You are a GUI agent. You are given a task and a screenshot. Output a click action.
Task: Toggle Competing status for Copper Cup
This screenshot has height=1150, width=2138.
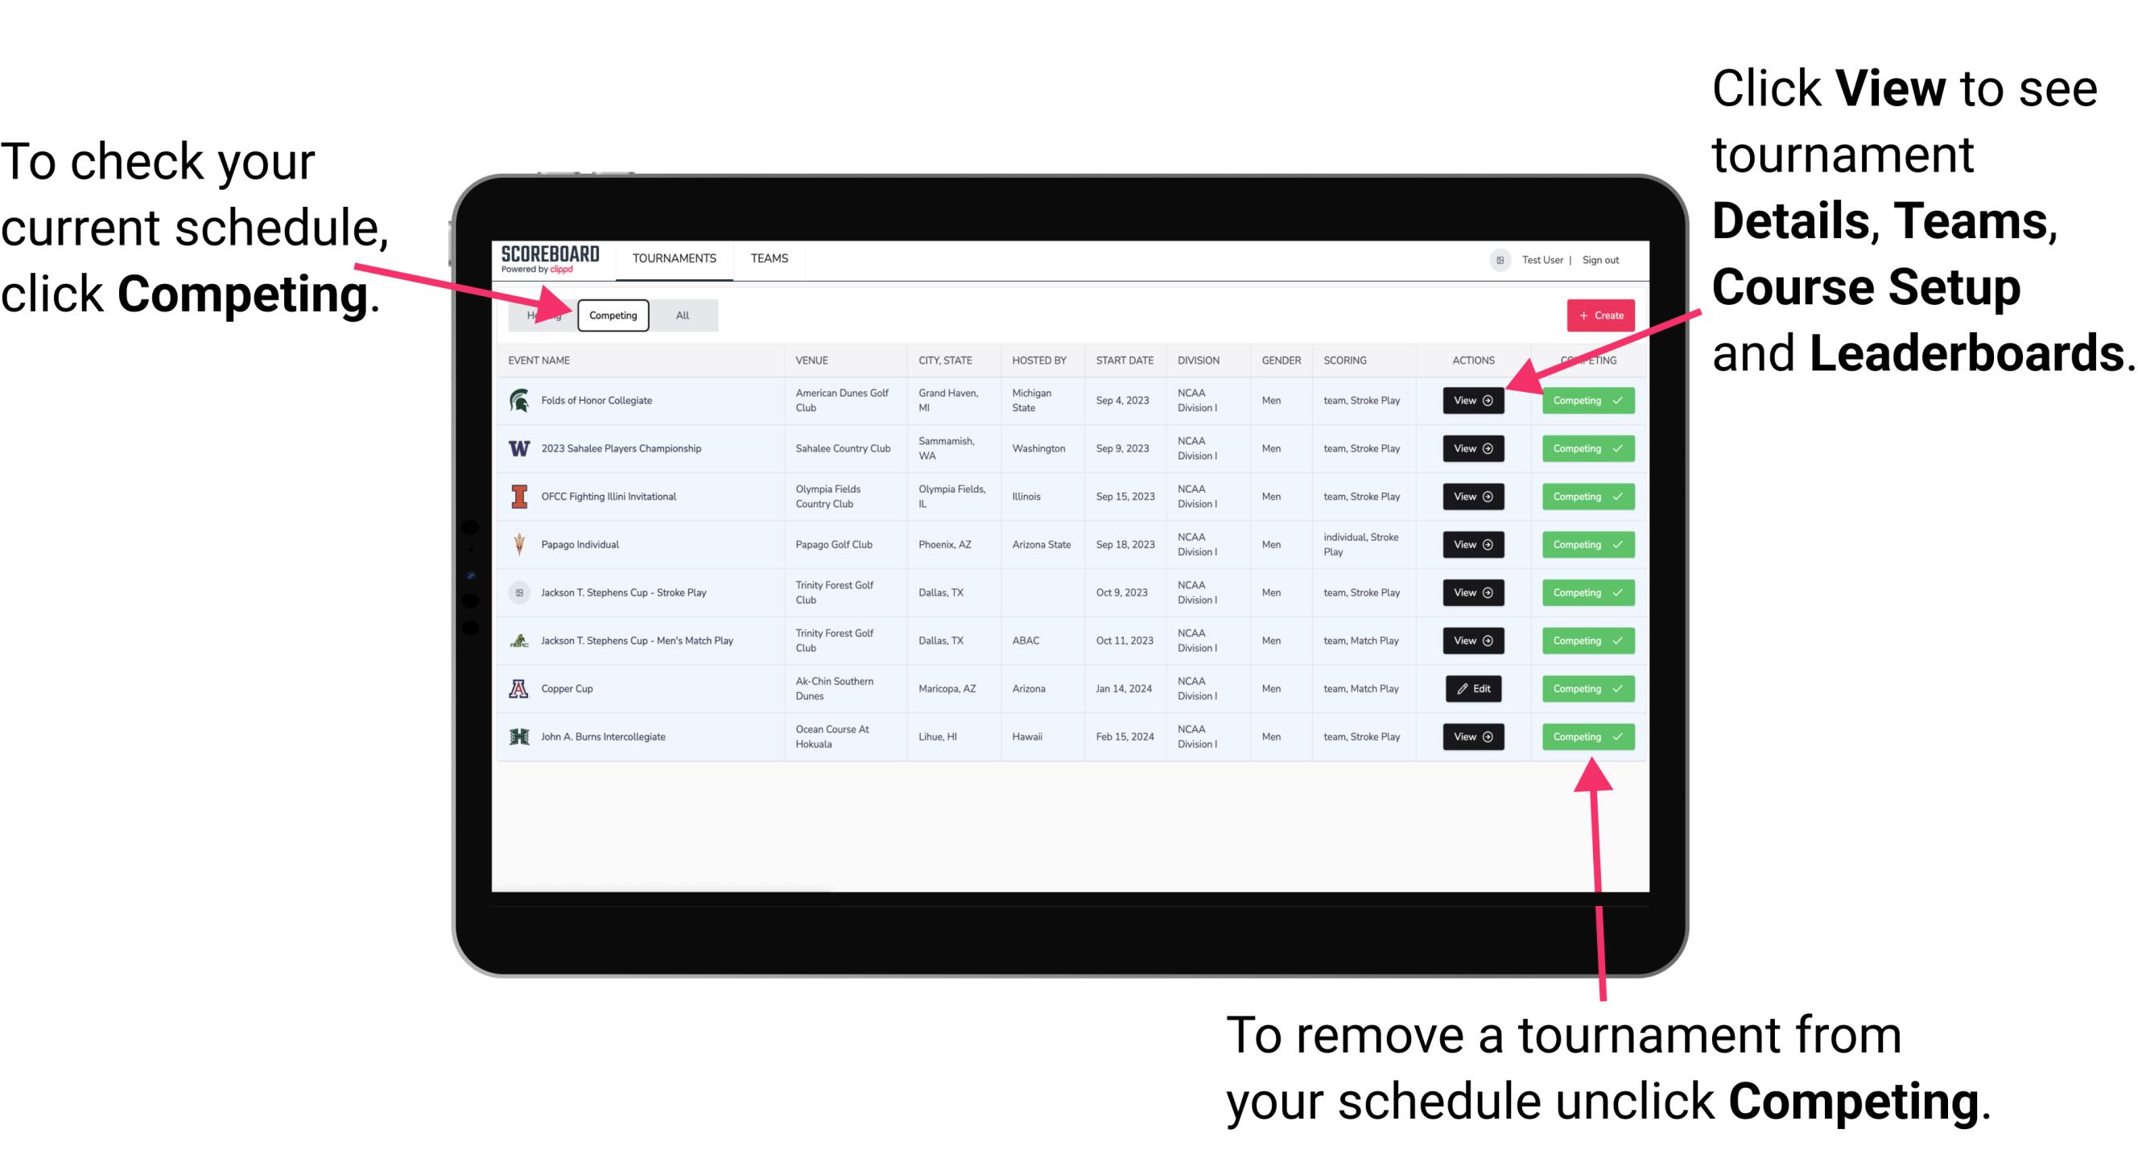pyautogui.click(x=1583, y=688)
